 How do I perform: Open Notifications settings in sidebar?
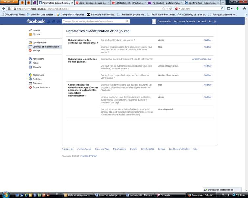tap(36, 59)
